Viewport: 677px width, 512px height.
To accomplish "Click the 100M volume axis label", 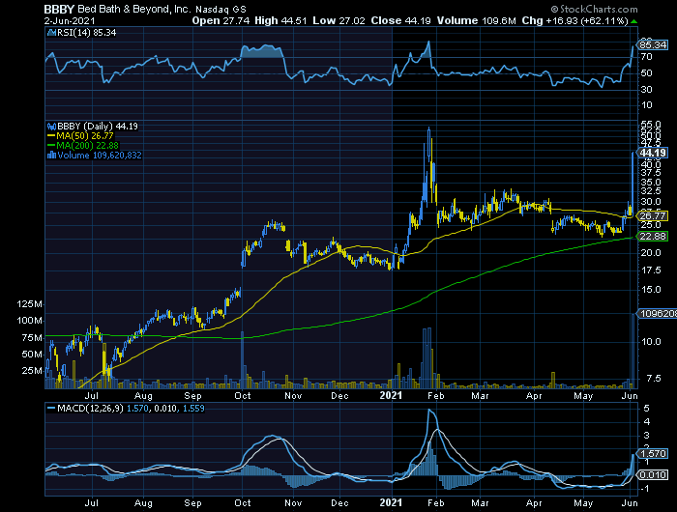I will pos(30,321).
